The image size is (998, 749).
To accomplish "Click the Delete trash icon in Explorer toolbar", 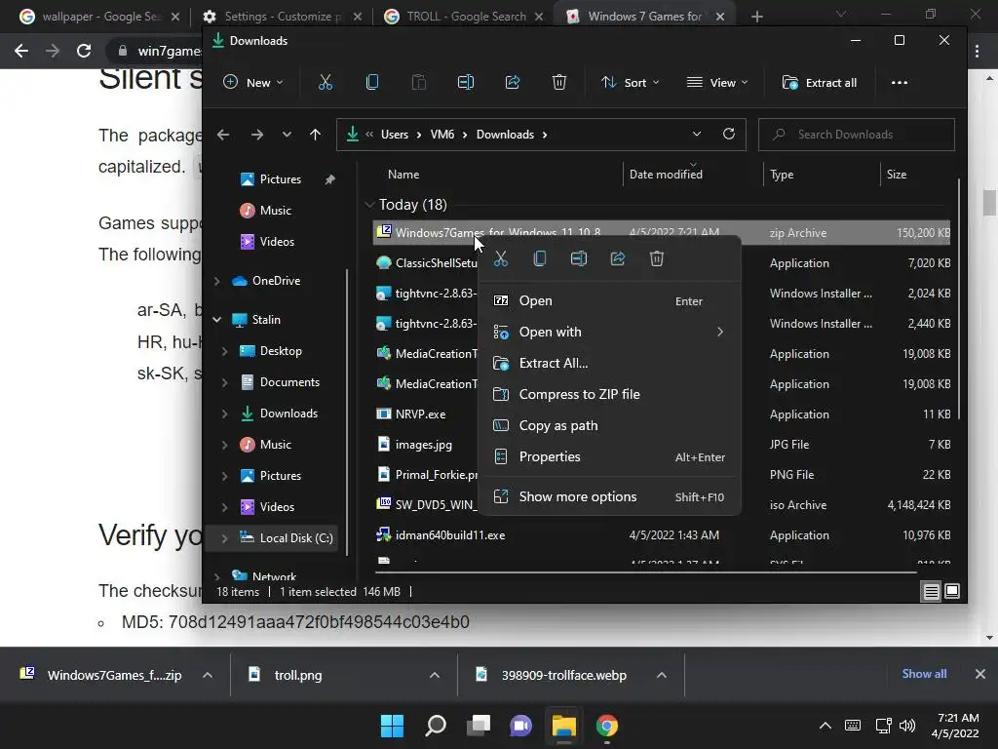I will coord(558,82).
